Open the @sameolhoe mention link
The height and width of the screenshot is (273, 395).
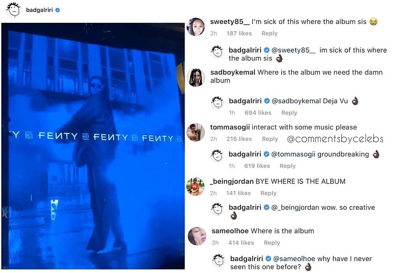[x=294, y=258]
